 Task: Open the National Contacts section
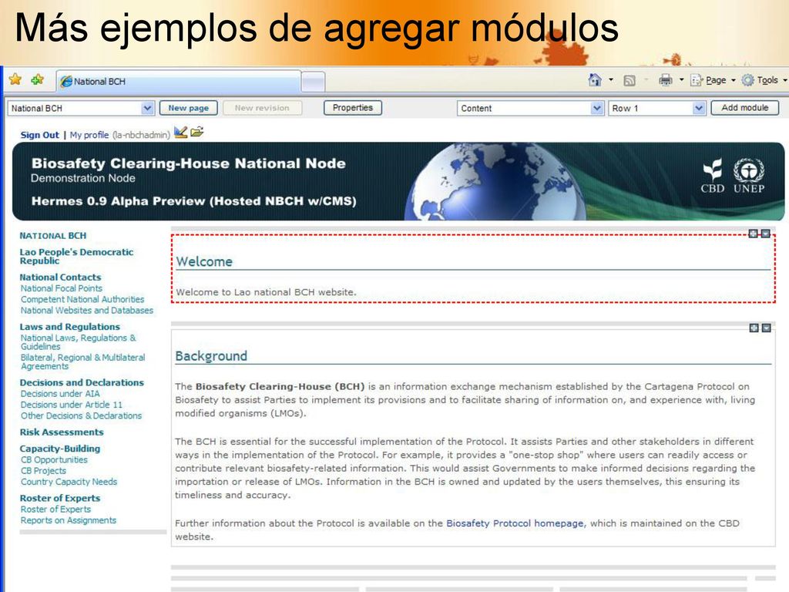coord(60,277)
